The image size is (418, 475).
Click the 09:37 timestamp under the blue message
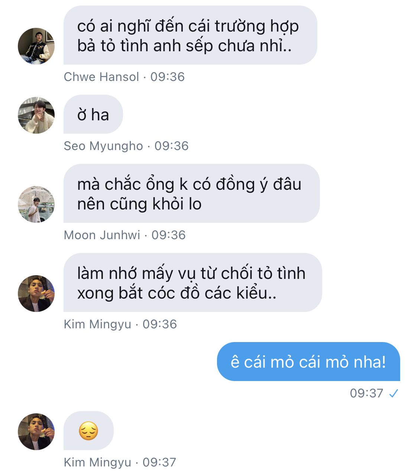(366, 393)
